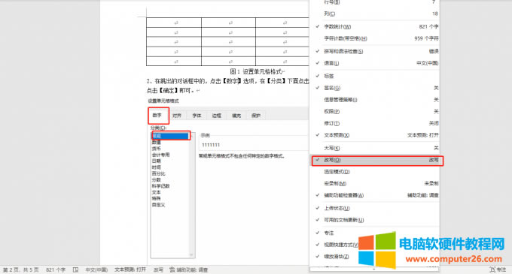This screenshot has height=274, width=512.
Task: Enable 大写(K) caps lock indicator option
Action: (x=374, y=148)
